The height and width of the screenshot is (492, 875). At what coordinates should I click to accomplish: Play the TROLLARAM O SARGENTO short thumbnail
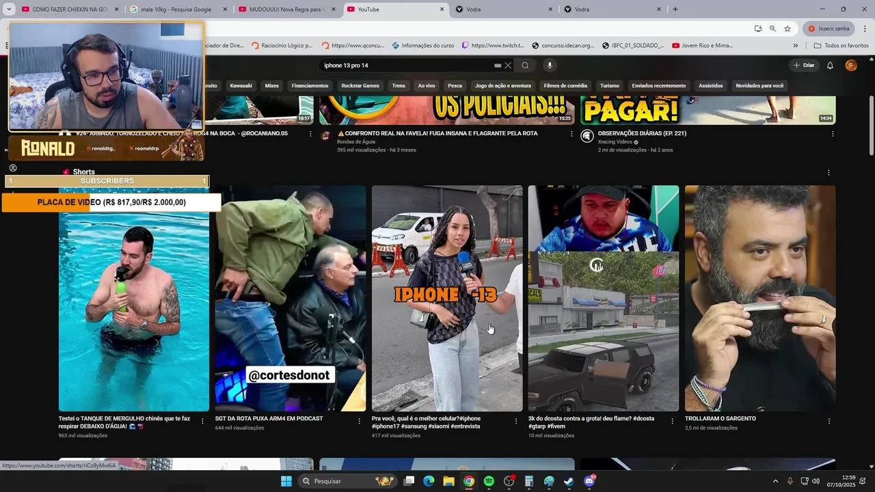[x=760, y=299]
